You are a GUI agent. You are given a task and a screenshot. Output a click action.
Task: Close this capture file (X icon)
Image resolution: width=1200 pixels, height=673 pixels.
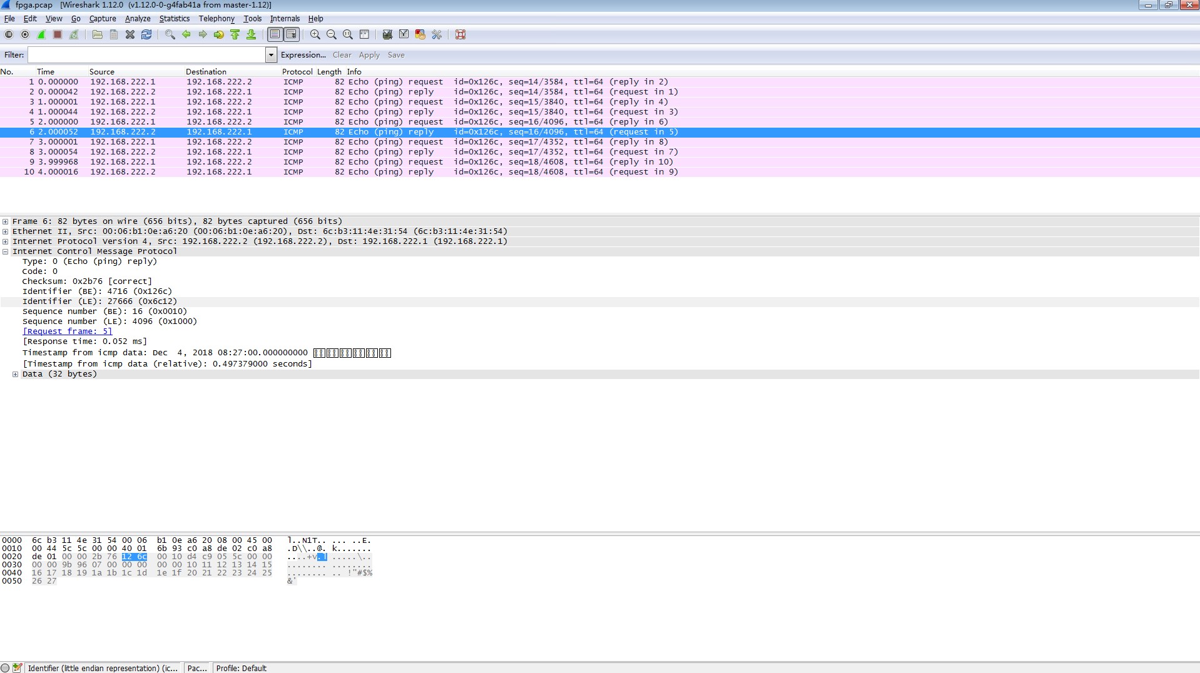(130, 34)
